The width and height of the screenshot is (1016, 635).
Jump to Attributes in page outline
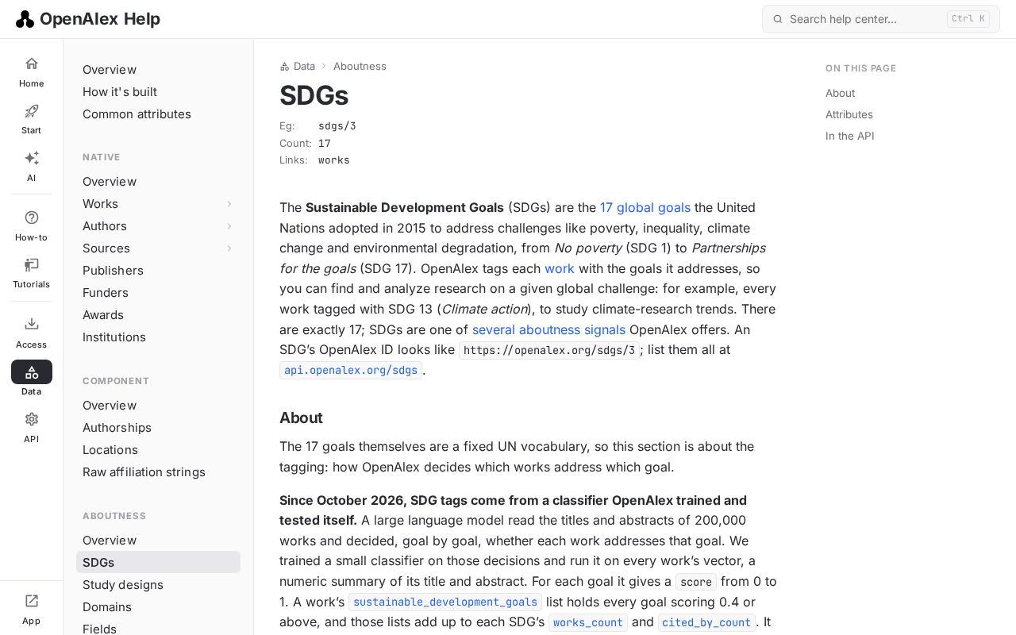pyautogui.click(x=849, y=114)
